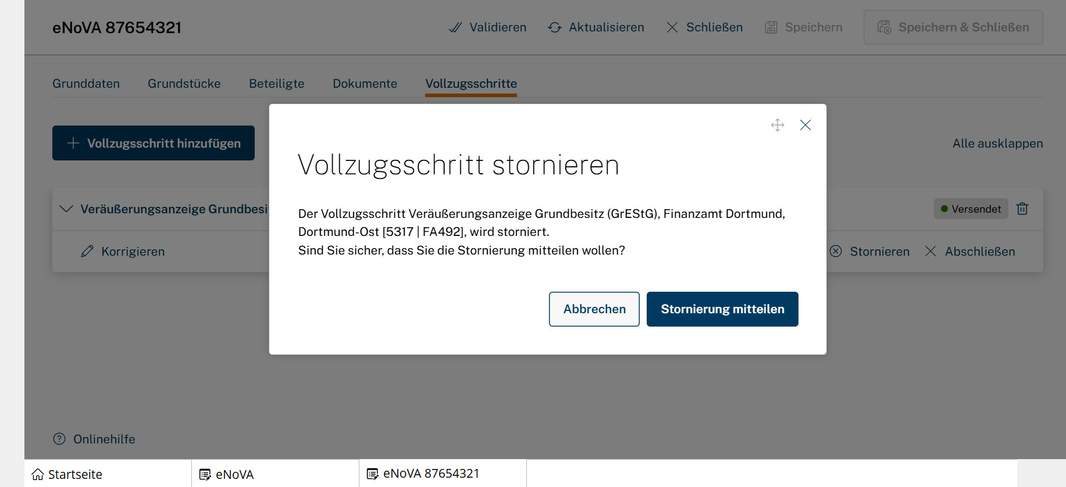
Task: Click the Stornieren circled-x icon
Action: [836, 251]
